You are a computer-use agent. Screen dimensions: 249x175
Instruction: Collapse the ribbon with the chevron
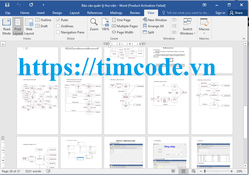(x=244, y=38)
